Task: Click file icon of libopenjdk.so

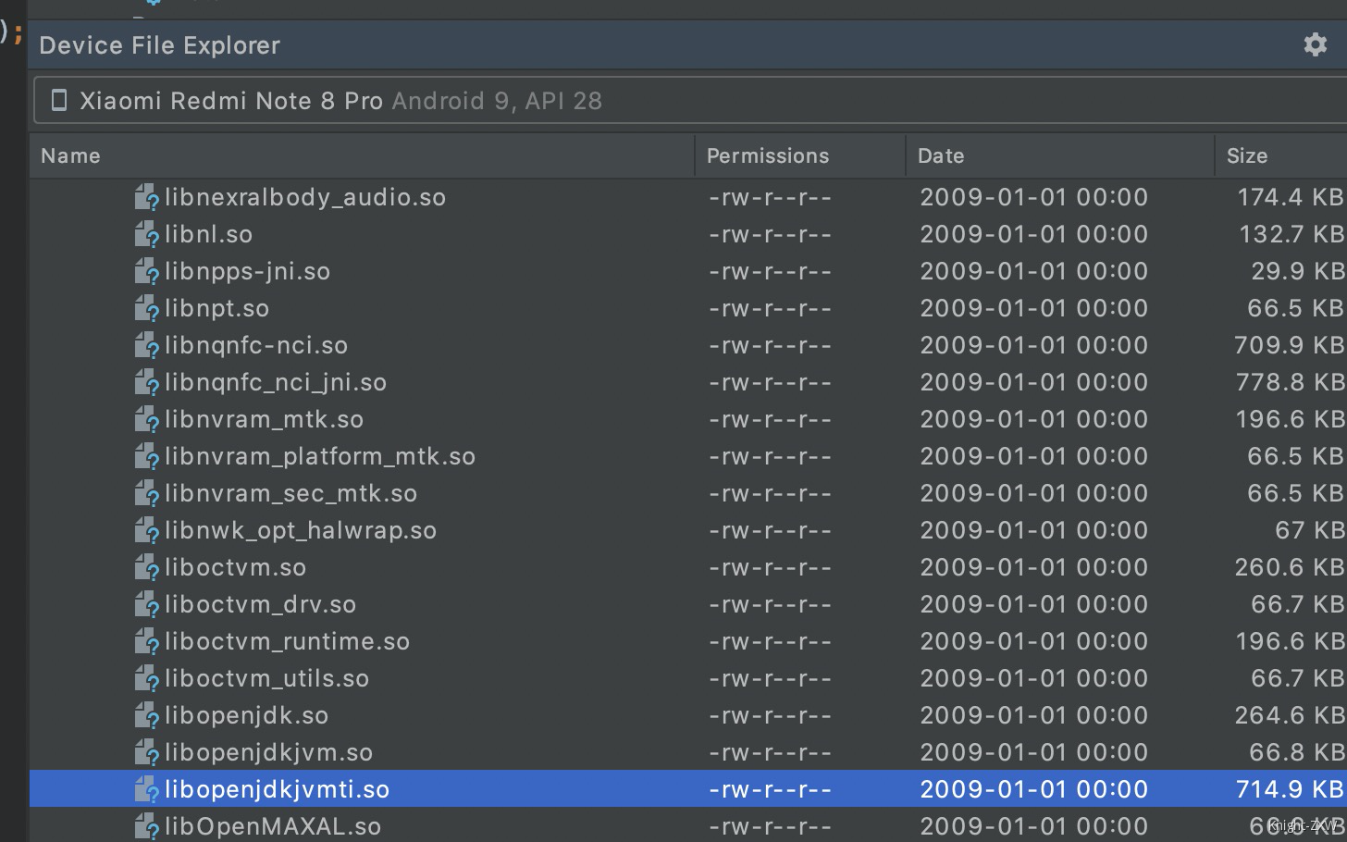Action: [146, 715]
